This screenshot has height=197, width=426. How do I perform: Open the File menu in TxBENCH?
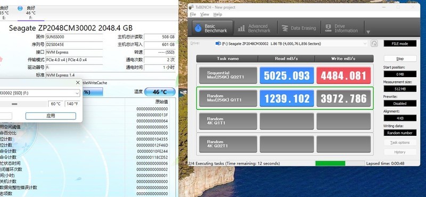coord(193,14)
